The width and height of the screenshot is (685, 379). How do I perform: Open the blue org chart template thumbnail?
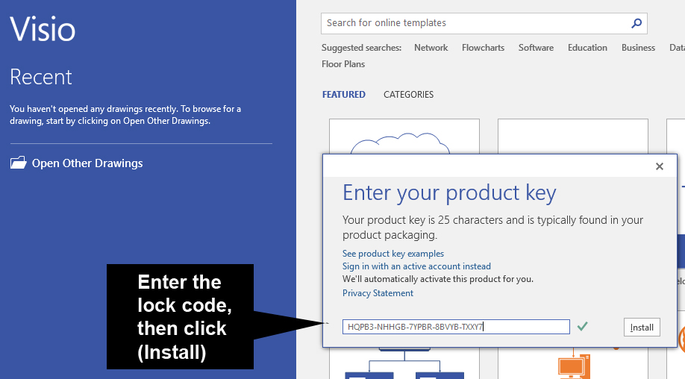404,363
